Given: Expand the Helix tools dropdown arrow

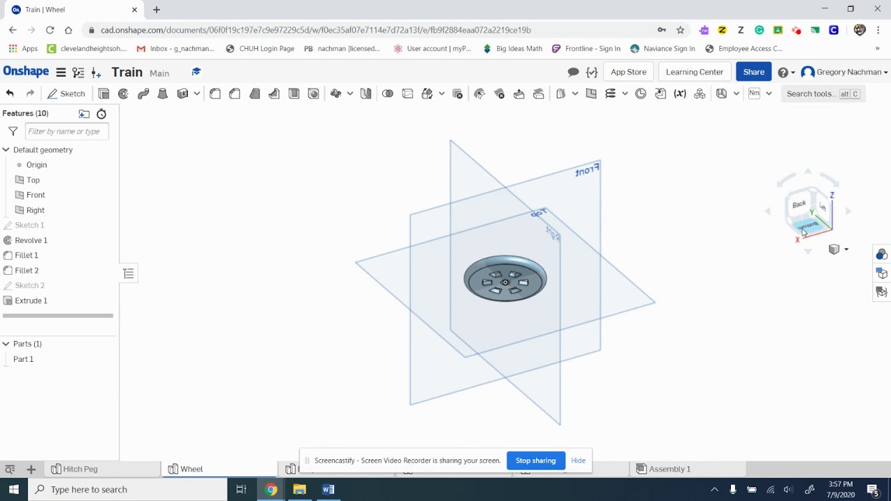Looking at the screenshot, I should click(x=625, y=94).
